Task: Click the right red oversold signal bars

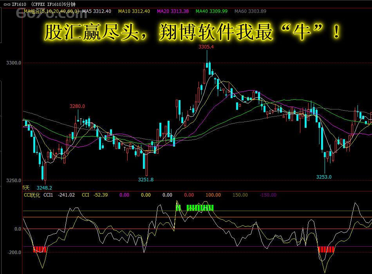Action: (x=326, y=249)
